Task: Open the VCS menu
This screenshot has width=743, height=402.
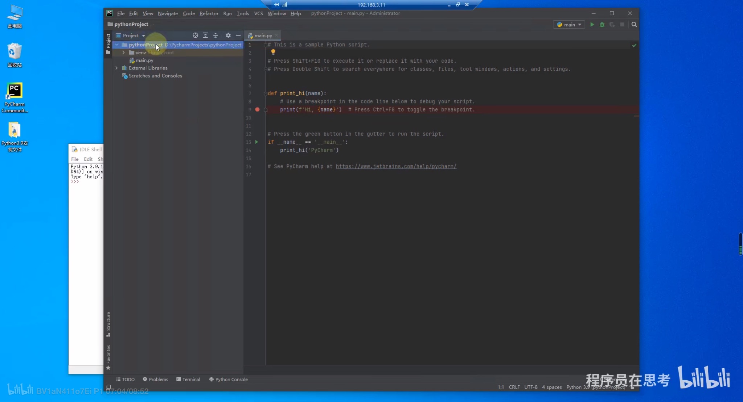Action: tap(258, 13)
